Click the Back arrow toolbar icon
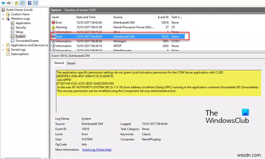Viewport: 265px width, 159px height. pos(3,3)
